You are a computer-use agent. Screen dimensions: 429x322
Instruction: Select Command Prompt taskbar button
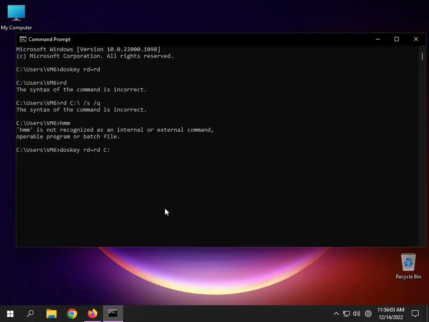[113, 314]
